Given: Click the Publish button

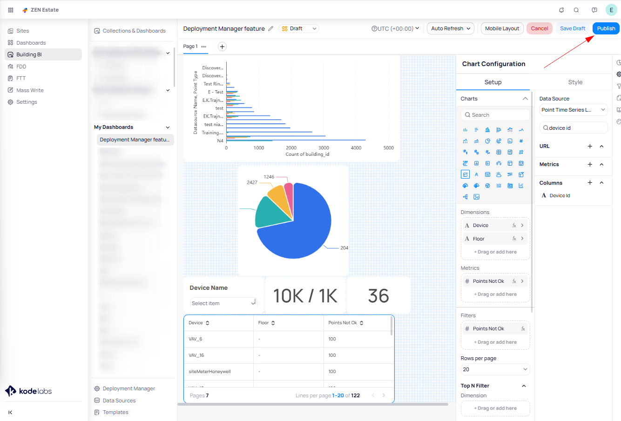Looking at the screenshot, I should coord(606,28).
